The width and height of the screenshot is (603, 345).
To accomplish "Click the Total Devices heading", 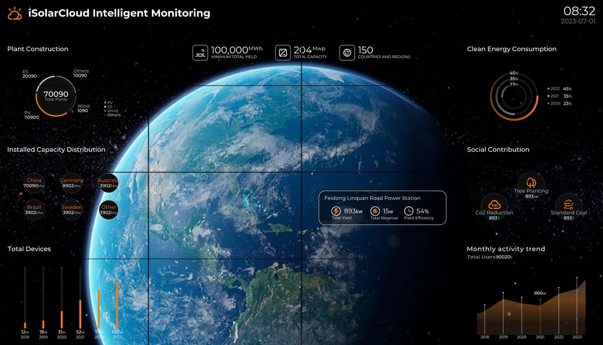I will pyautogui.click(x=29, y=249).
